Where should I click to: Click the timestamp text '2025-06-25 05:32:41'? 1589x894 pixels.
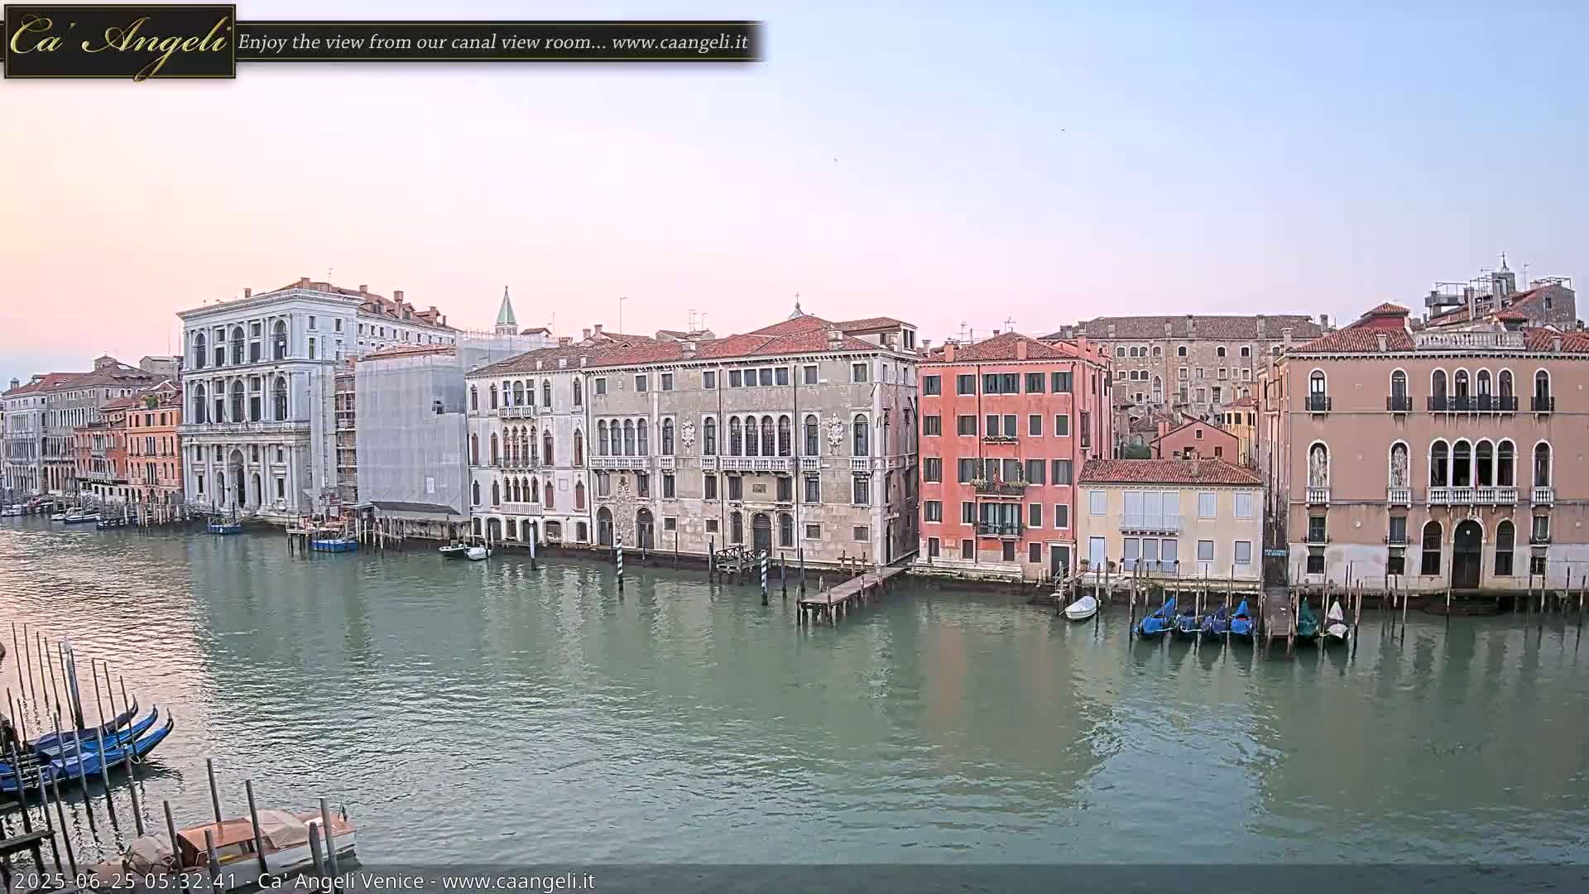click(x=126, y=881)
